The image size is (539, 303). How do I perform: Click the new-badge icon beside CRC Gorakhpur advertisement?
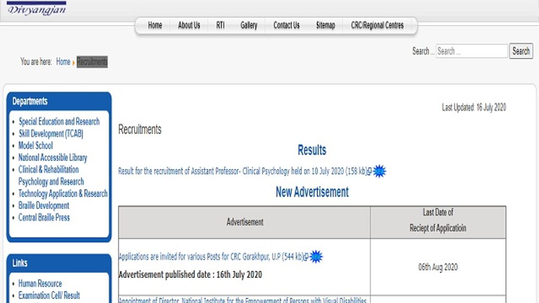316,257
